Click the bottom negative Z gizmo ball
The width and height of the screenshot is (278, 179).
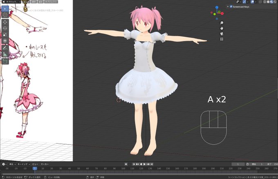tap(217, 19)
